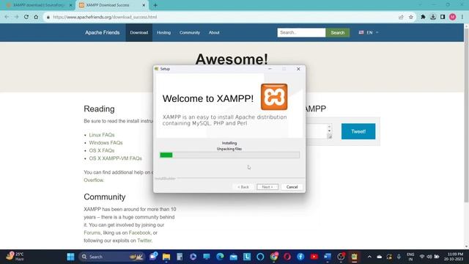
Task: Expand the EN language dropdown
Action: [x=369, y=32]
